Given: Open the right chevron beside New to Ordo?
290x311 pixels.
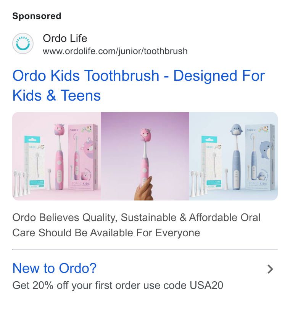Looking at the screenshot, I should pos(270,269).
